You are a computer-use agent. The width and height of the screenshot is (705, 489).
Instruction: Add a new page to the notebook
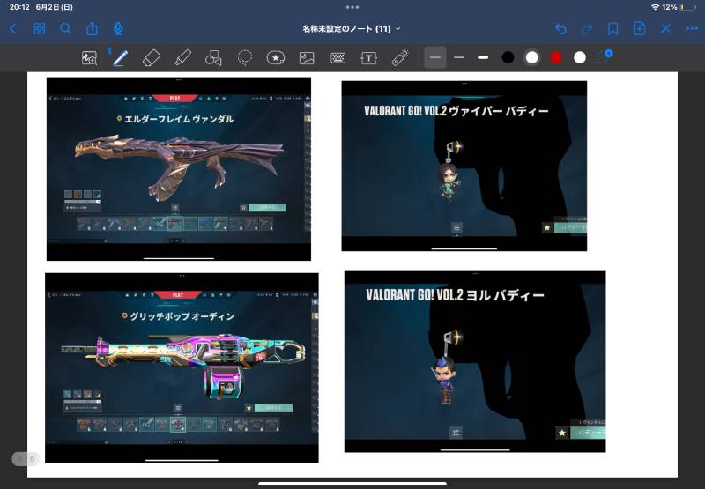point(640,29)
